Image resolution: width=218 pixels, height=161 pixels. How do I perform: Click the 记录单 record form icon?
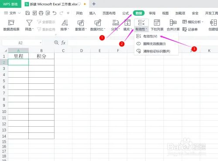tap(184, 30)
